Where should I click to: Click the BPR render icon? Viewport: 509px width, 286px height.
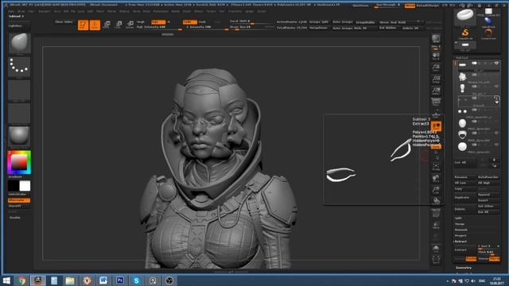pyautogui.click(x=436, y=39)
